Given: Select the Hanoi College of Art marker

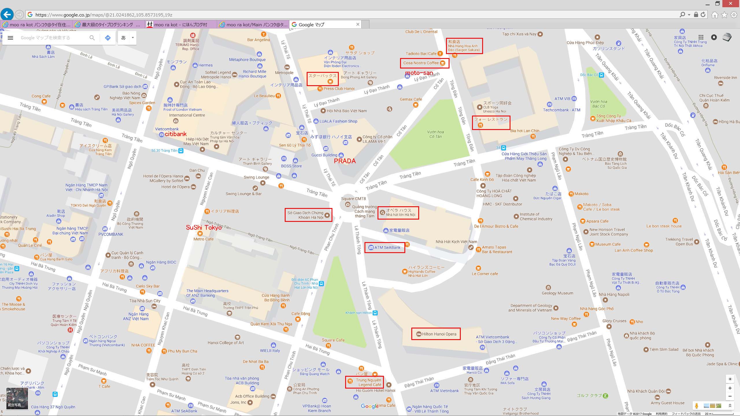Looking at the screenshot, I should (x=237, y=337).
